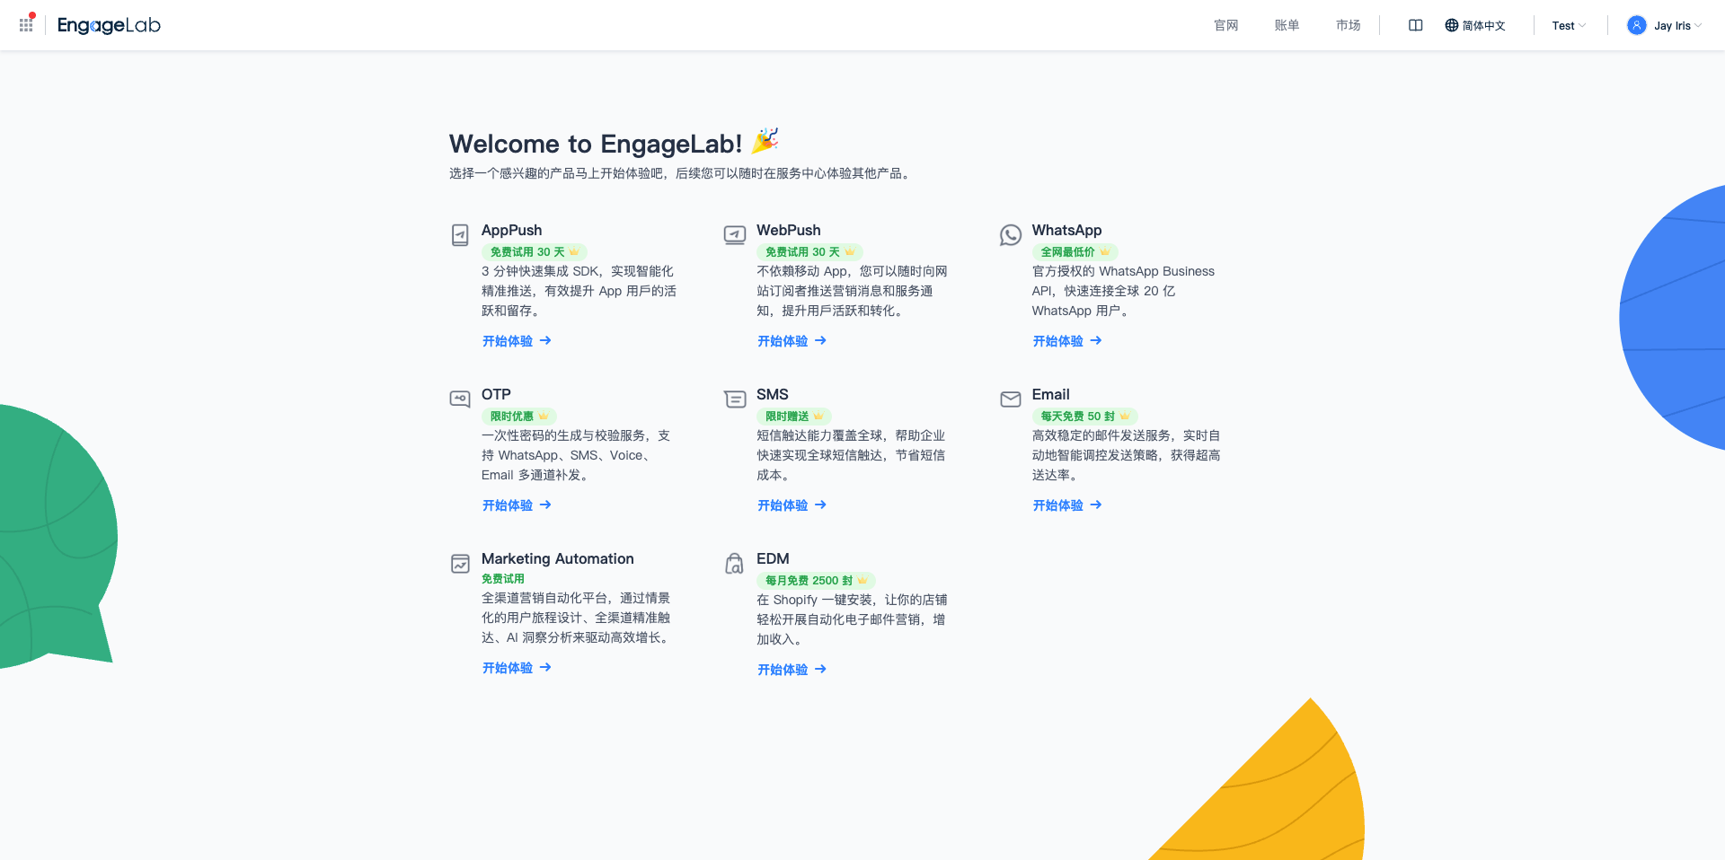The width and height of the screenshot is (1725, 860).
Task: Click the SMS title
Action: [x=772, y=394]
